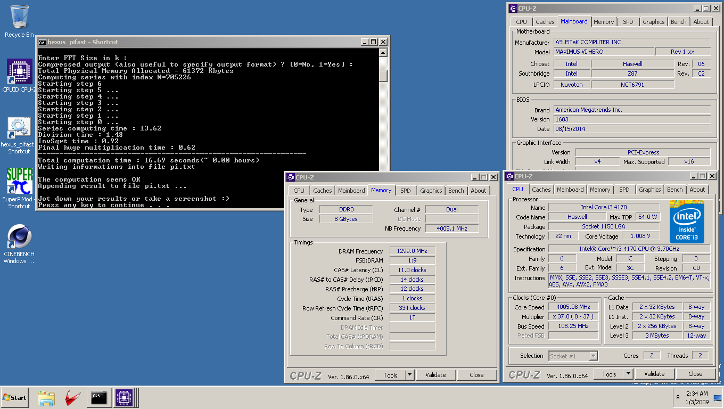Click the Intel Core i3 4170 name field
The height and width of the screenshot is (409, 724).
(x=604, y=207)
